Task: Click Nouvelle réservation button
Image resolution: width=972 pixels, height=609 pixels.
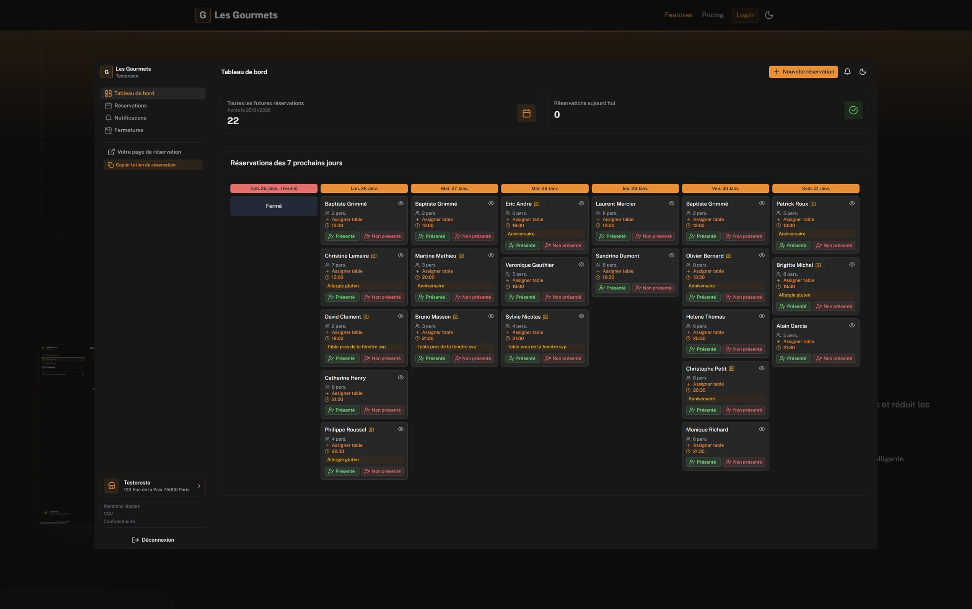Action: click(803, 72)
